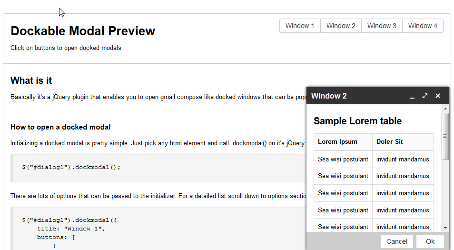This screenshot has height=250, width=454.
Task: Select the Window 4 button
Action: 423,26
